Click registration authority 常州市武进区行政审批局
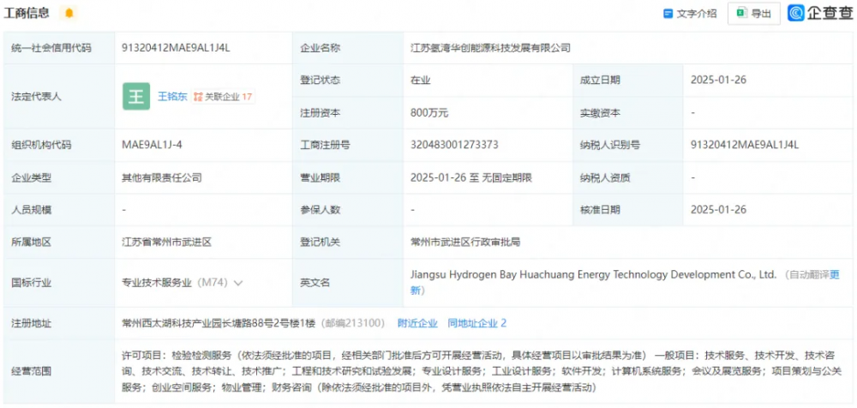The width and height of the screenshot is (857, 408). point(465,242)
